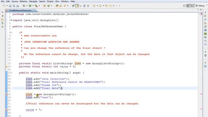
Task: Open the External Tools dropdown arrow
Action: click(39, 6)
